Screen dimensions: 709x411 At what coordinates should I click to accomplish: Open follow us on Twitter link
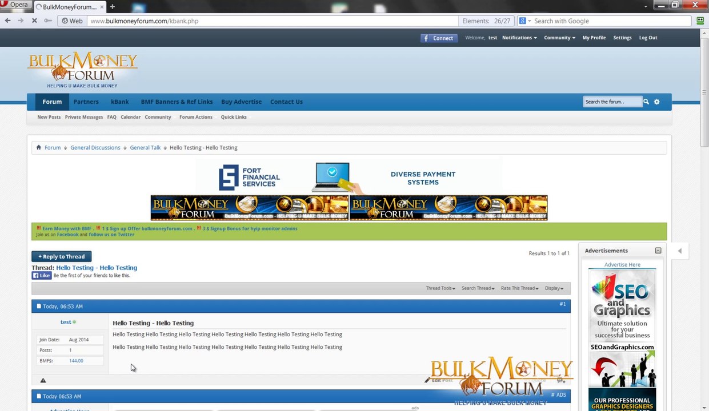(111, 235)
